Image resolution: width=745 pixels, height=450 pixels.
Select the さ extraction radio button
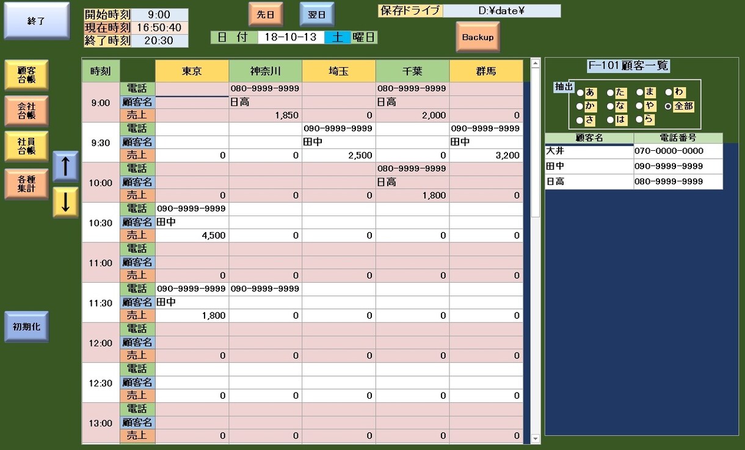(580, 120)
